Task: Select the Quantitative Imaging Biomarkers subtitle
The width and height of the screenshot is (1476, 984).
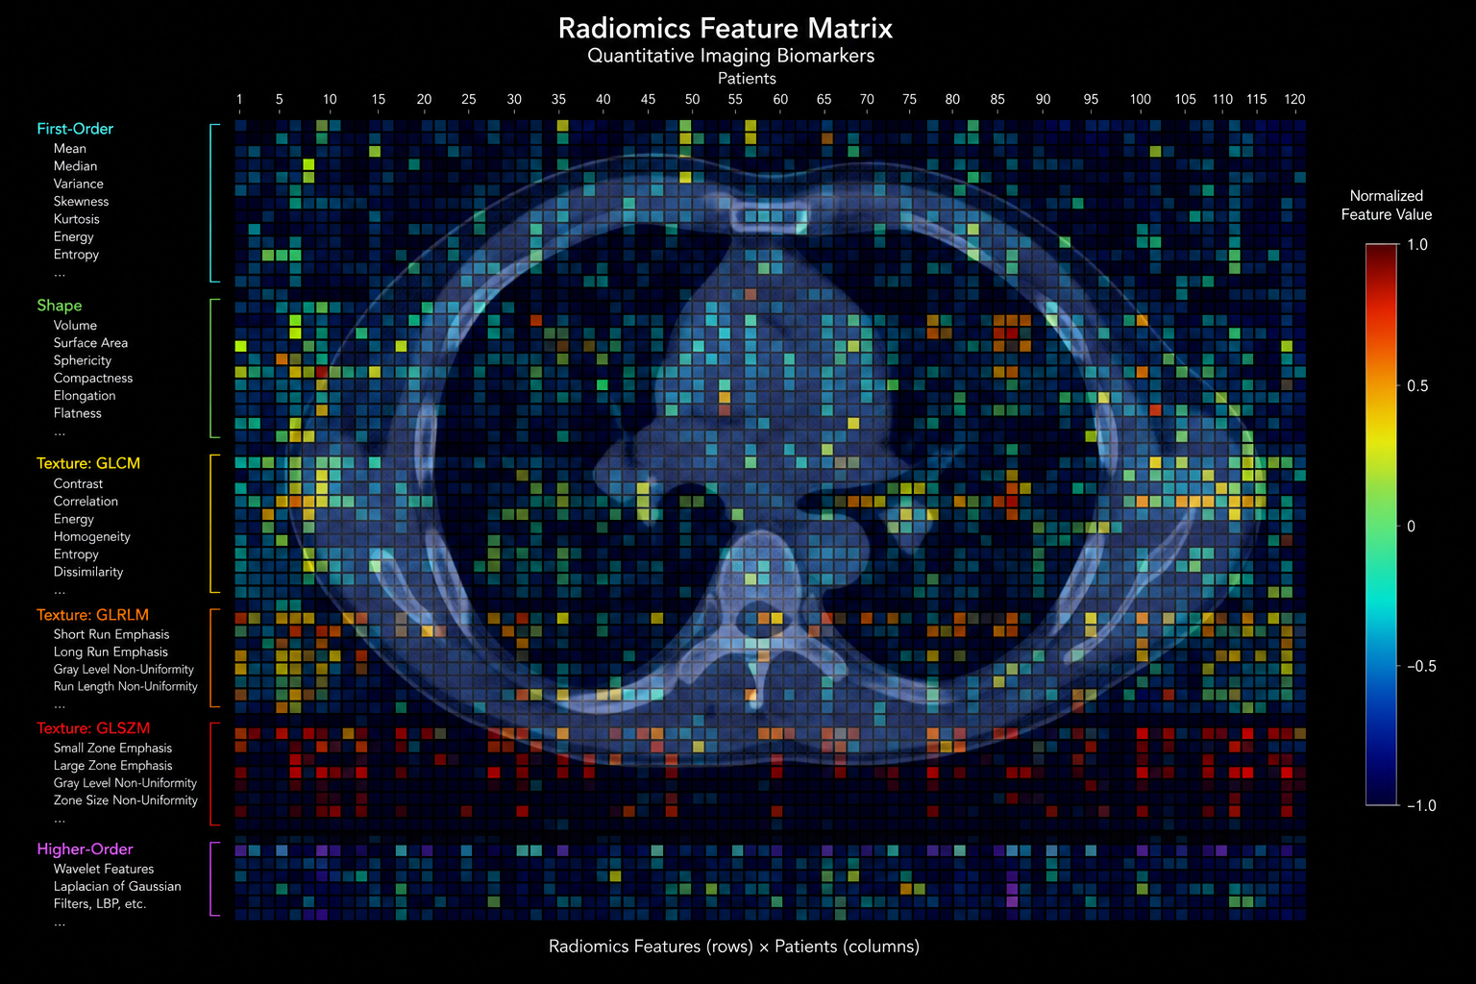Action: point(731,56)
